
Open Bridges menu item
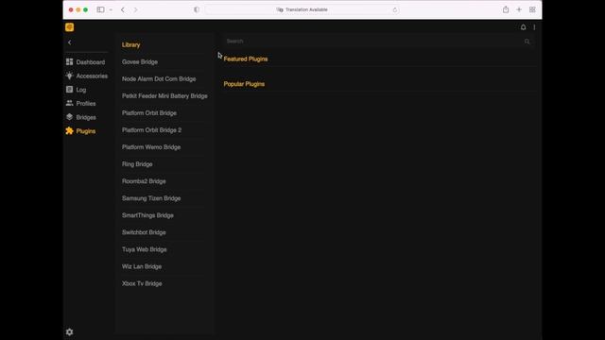pos(86,117)
